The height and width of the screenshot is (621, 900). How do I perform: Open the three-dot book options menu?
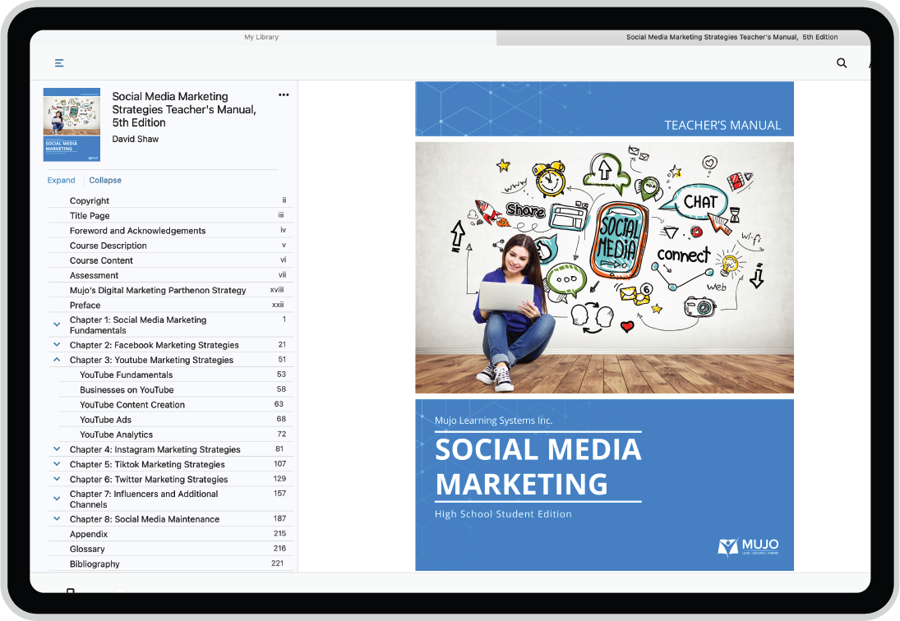point(284,95)
